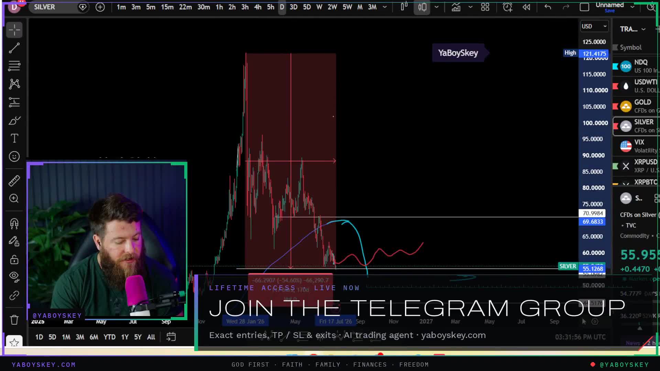Toggle hide all drawings eye icon

[14, 277]
